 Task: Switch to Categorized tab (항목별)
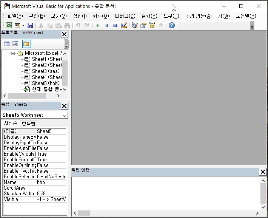click(x=28, y=124)
